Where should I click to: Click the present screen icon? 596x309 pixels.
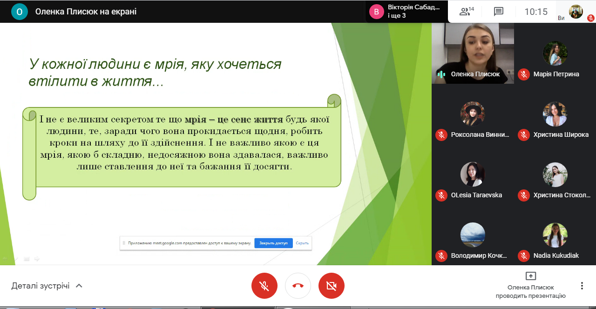coord(530,276)
